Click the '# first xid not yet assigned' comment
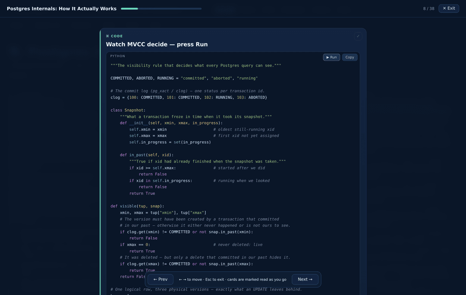Screen dimensions: 466x295 (x=246, y=135)
